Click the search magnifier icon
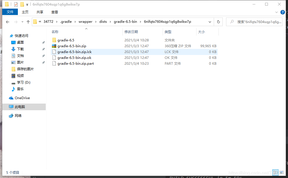The height and width of the screenshot is (178, 288). 232,22
